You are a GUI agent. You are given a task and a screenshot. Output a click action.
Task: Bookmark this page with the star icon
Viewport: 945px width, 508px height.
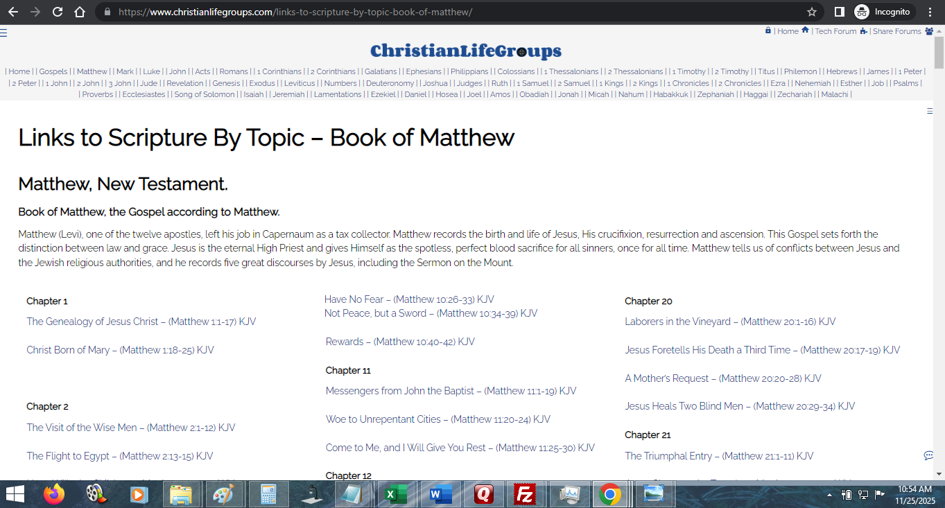coord(812,12)
